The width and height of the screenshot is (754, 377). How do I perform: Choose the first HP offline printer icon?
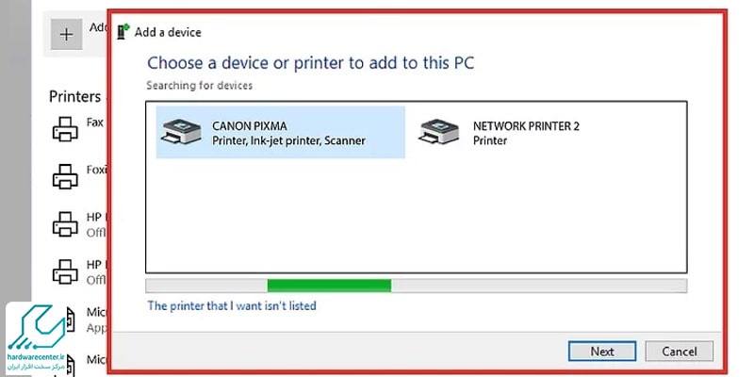tap(65, 224)
